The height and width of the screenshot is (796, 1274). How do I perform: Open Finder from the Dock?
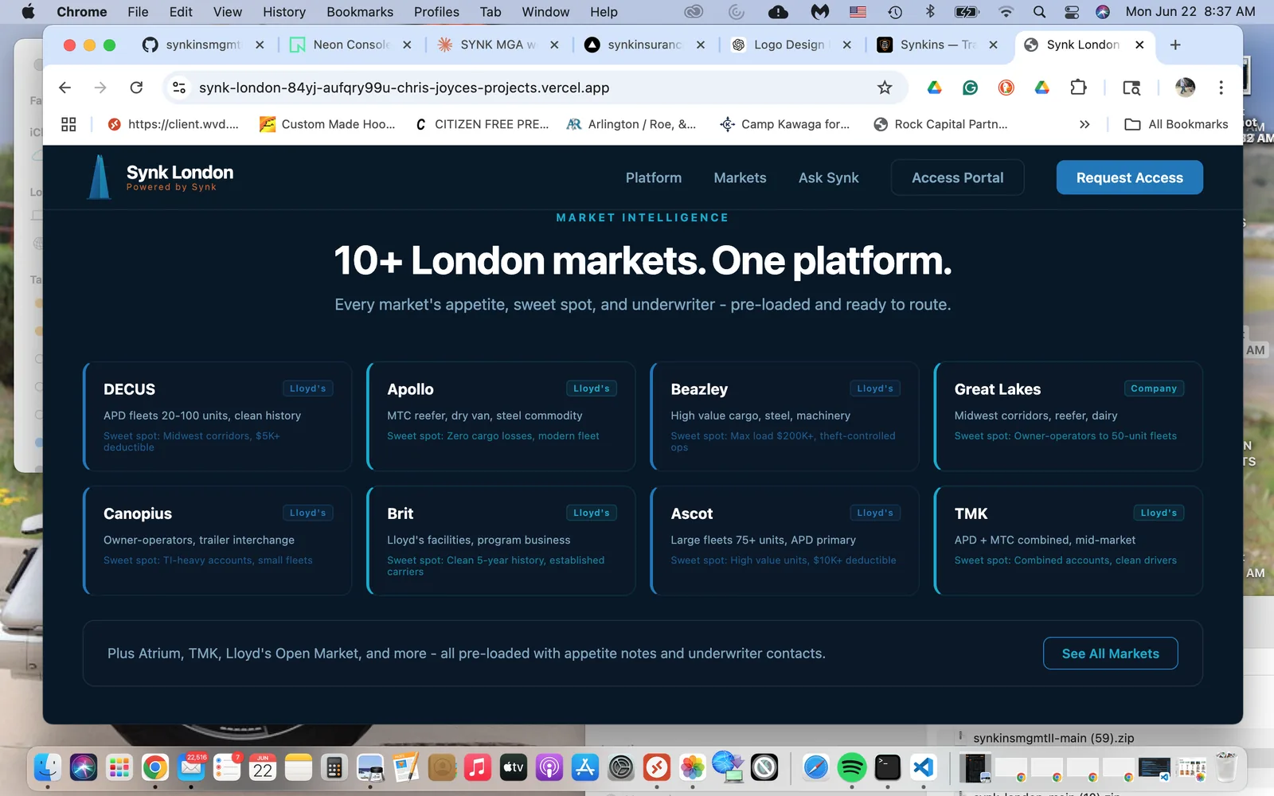(48, 767)
